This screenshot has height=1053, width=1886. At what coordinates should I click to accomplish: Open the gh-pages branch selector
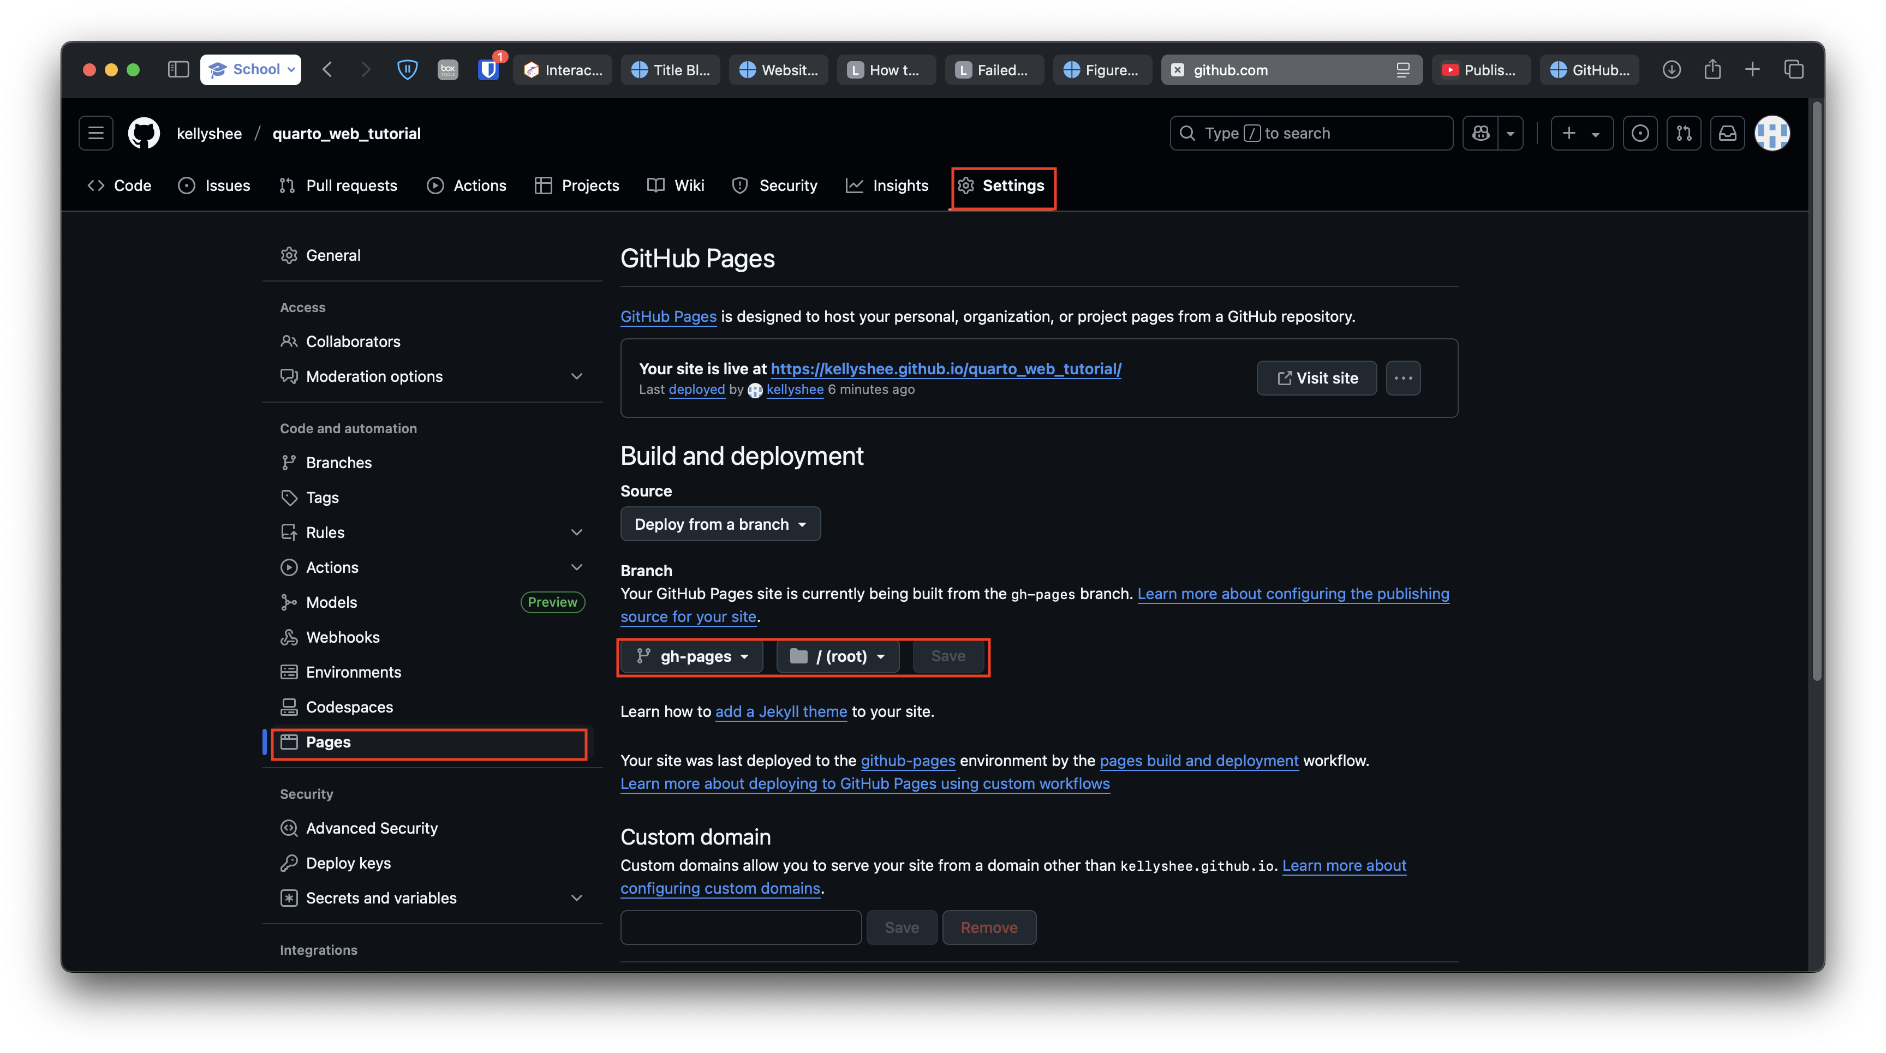click(x=692, y=656)
